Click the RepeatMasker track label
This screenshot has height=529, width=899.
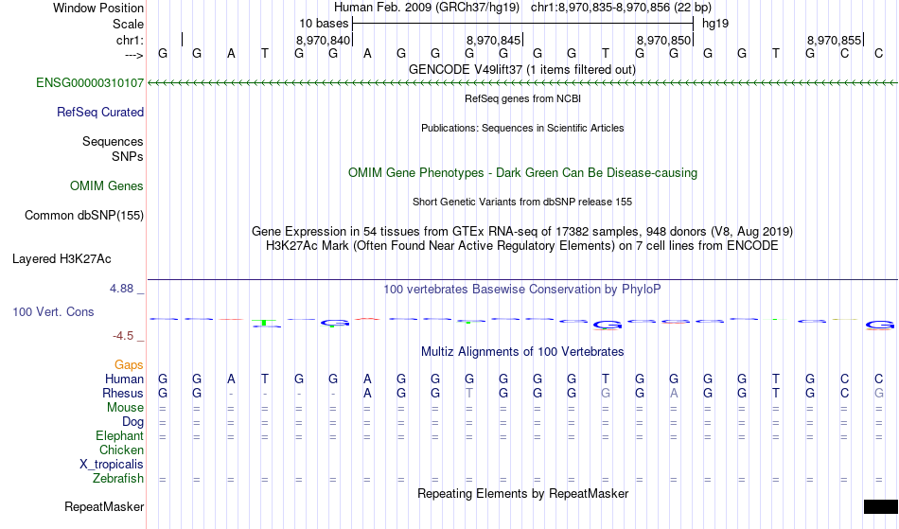pos(104,506)
